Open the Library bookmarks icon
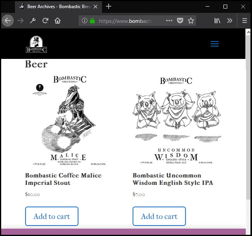Screen dimensions: 252x236 217,21
